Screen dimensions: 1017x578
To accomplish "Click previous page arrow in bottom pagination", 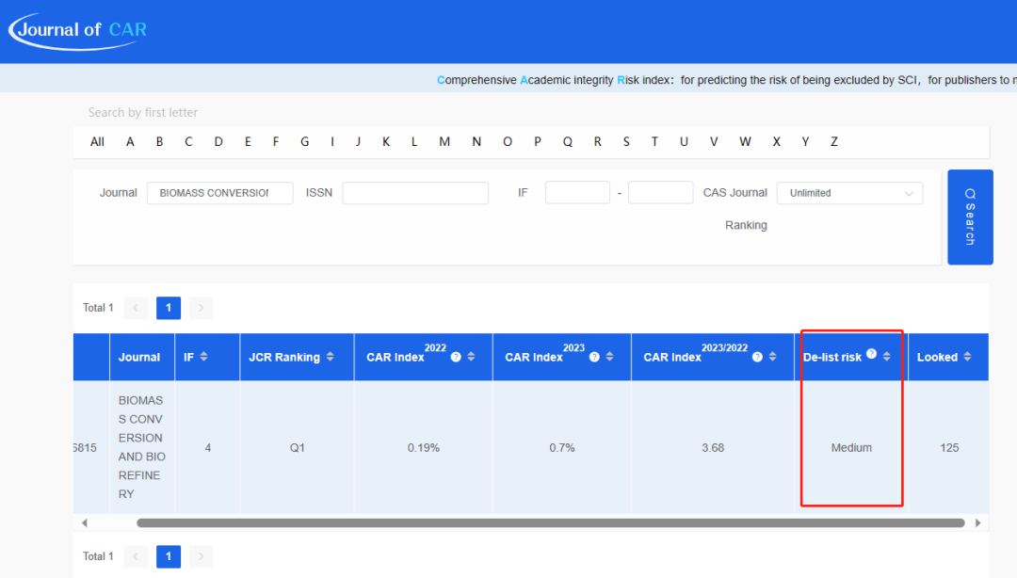I will pos(136,556).
